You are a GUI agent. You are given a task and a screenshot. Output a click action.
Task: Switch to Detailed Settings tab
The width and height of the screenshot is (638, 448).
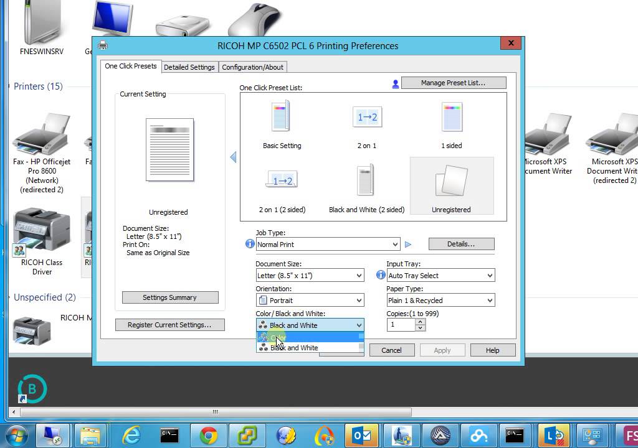tap(189, 67)
